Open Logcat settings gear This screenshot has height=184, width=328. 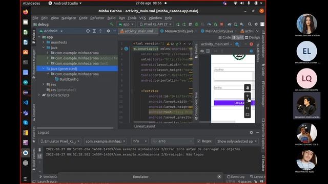[x=251, y=132]
